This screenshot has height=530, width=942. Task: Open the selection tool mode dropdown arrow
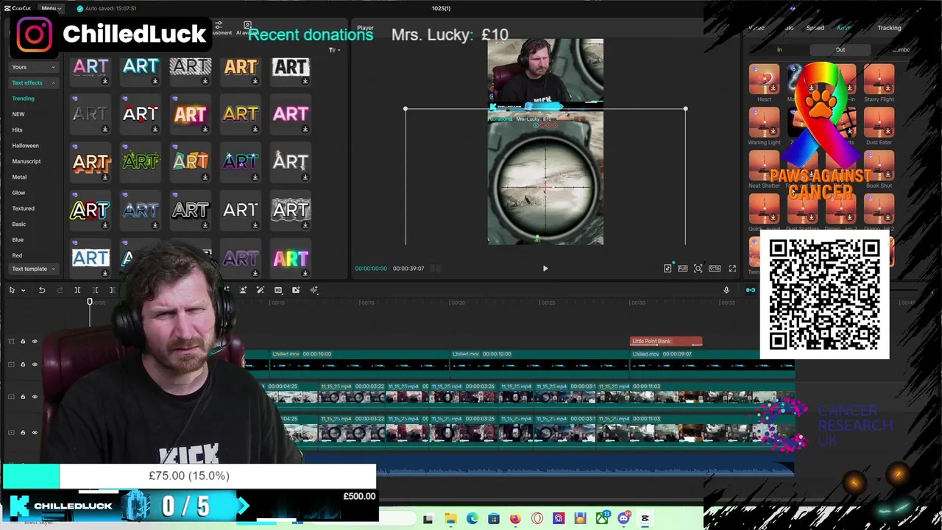click(23, 290)
